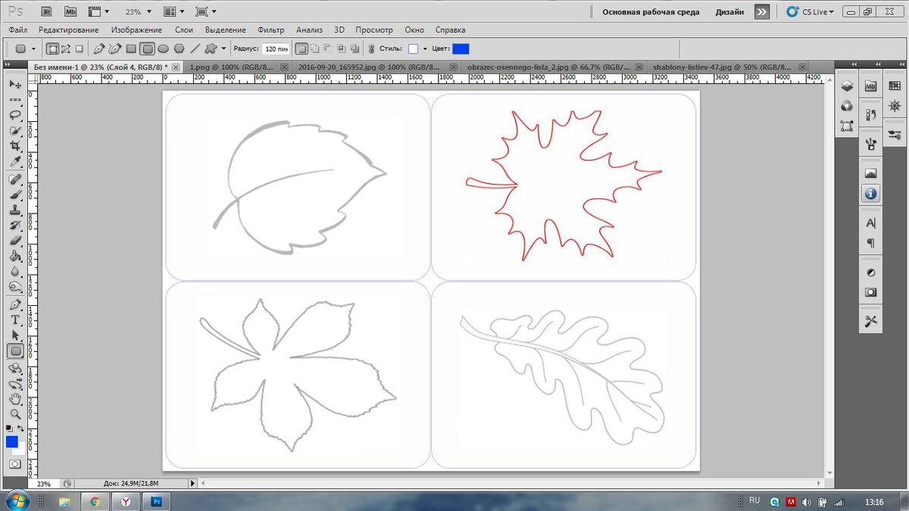Select the Zoom magnifier tool
The width and height of the screenshot is (909, 511).
pyautogui.click(x=15, y=414)
